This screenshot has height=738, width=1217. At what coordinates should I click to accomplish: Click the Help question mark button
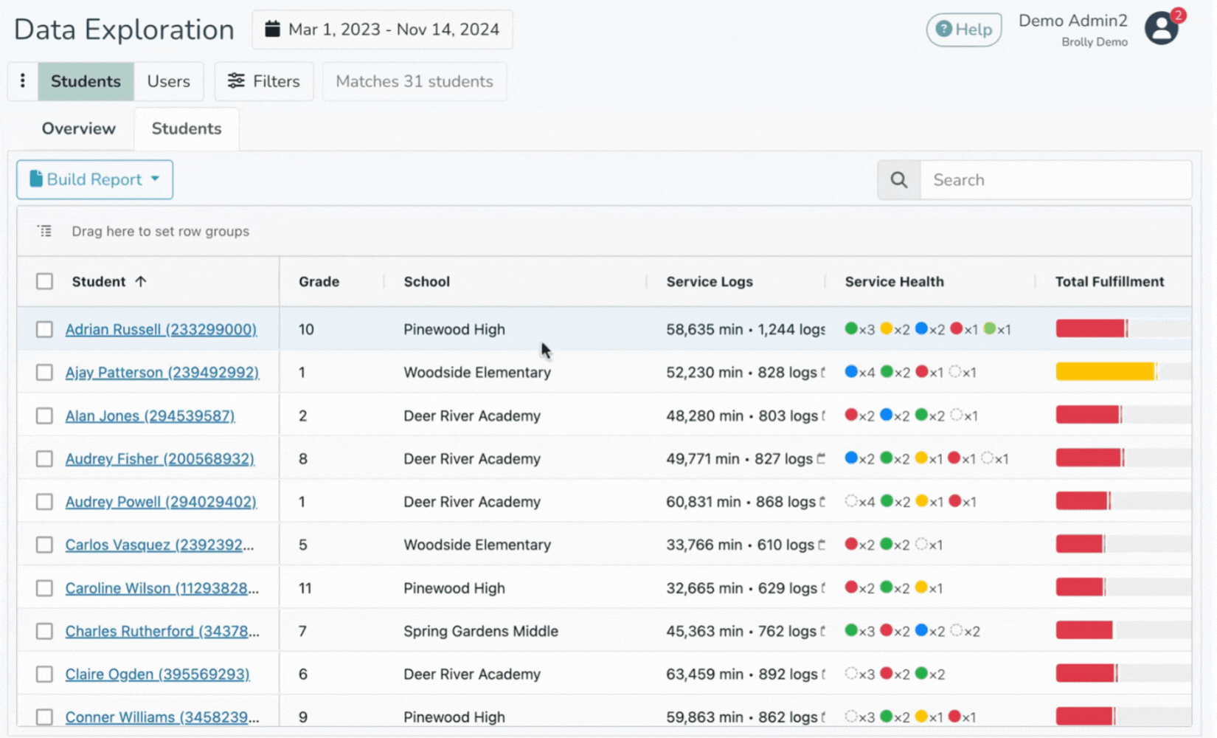pyautogui.click(x=963, y=30)
